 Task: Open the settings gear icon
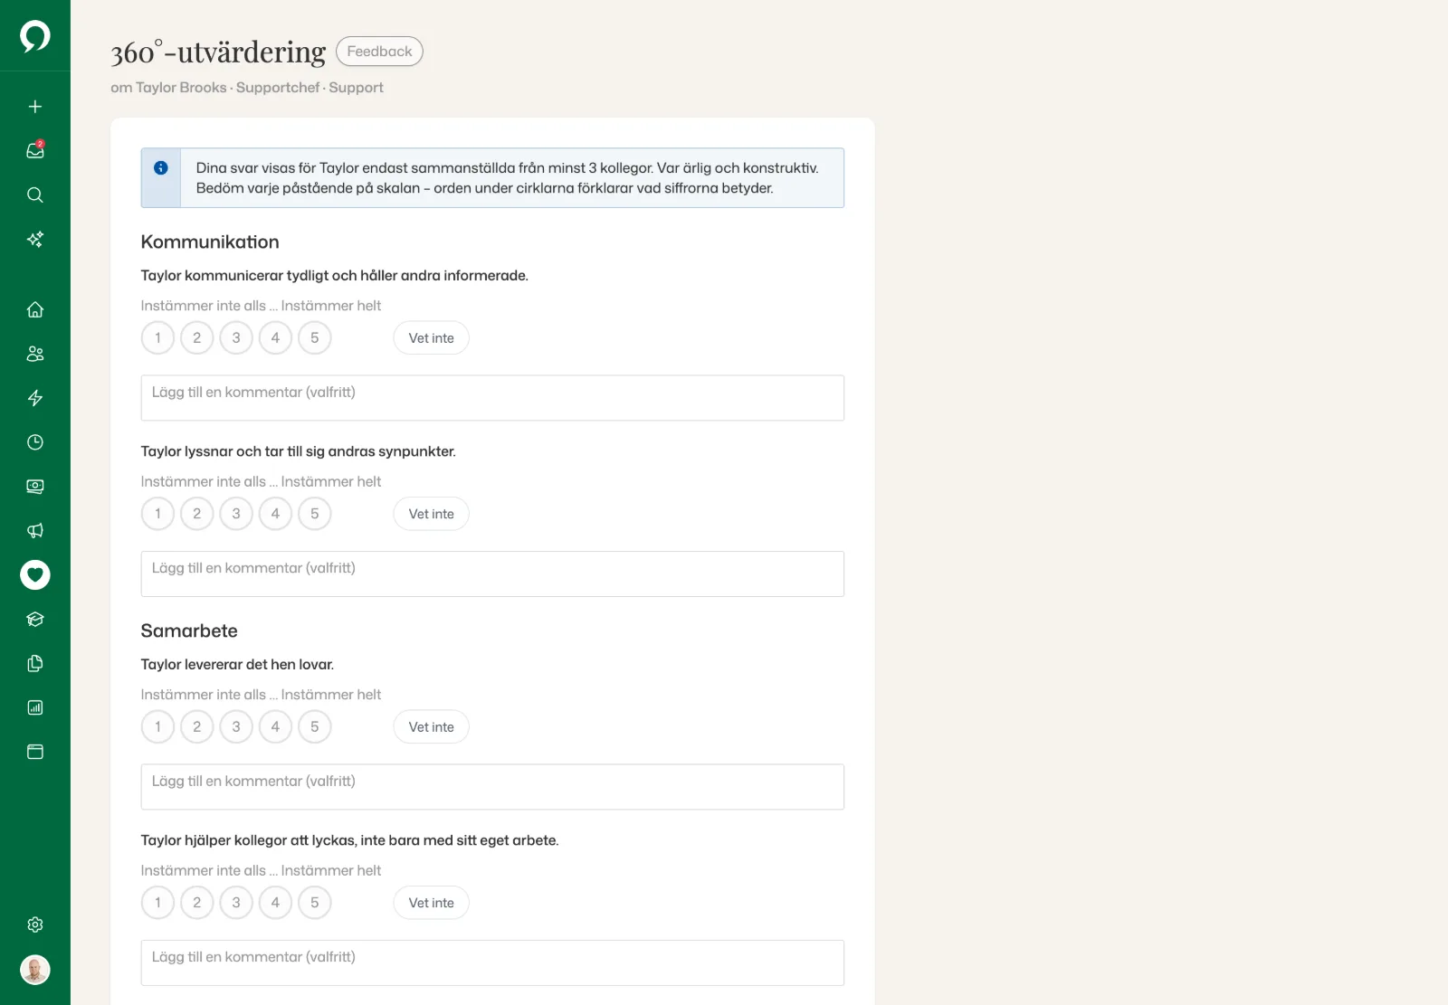click(x=35, y=924)
